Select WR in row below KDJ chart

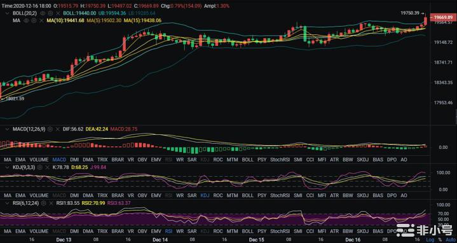[x=180, y=195]
